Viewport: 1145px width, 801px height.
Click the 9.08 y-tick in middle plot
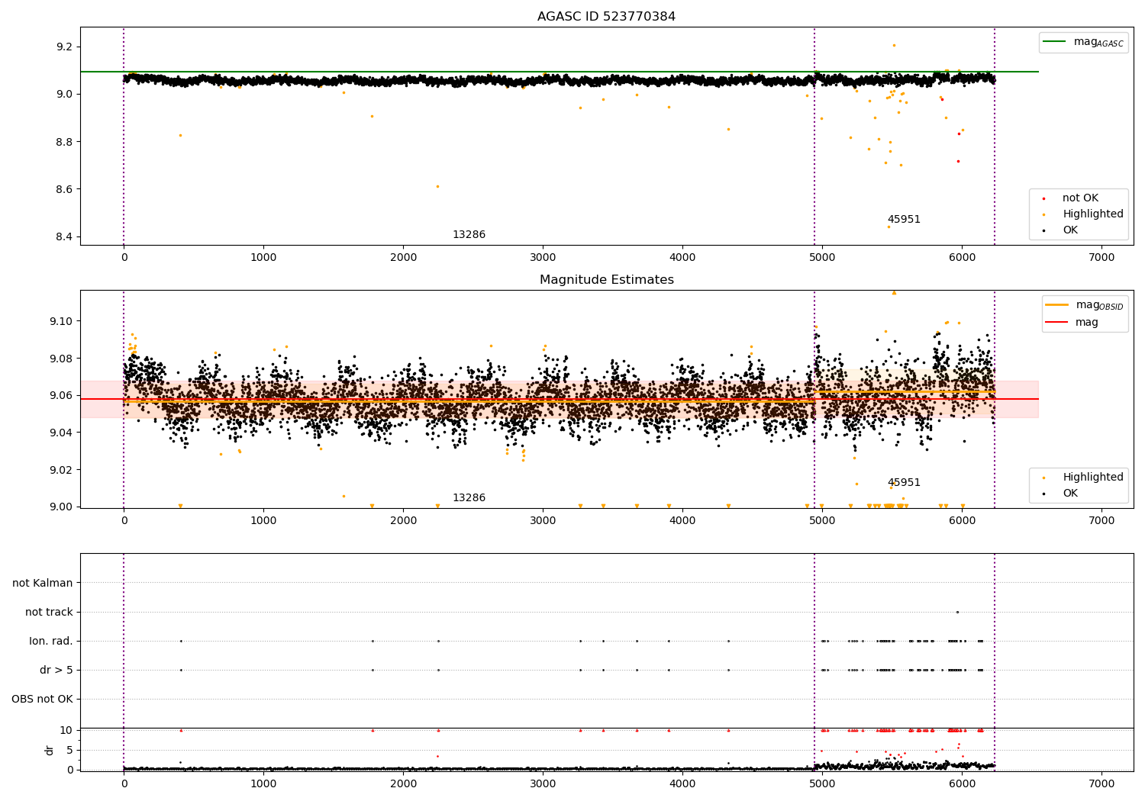(x=61, y=359)
